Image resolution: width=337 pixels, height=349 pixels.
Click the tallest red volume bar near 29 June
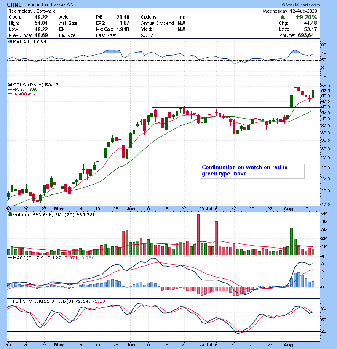click(198, 235)
